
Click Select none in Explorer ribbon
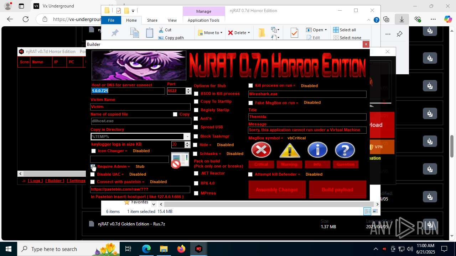(x=347, y=38)
